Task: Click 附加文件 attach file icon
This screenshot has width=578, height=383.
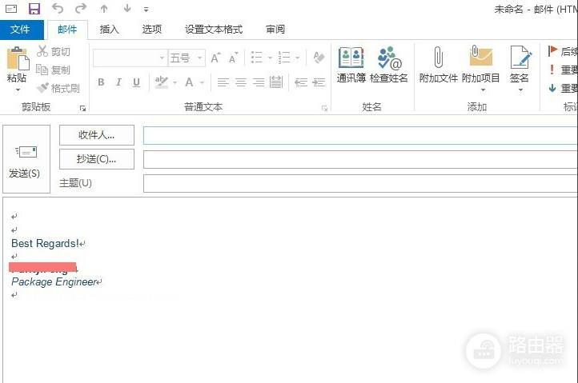Action: point(438,65)
